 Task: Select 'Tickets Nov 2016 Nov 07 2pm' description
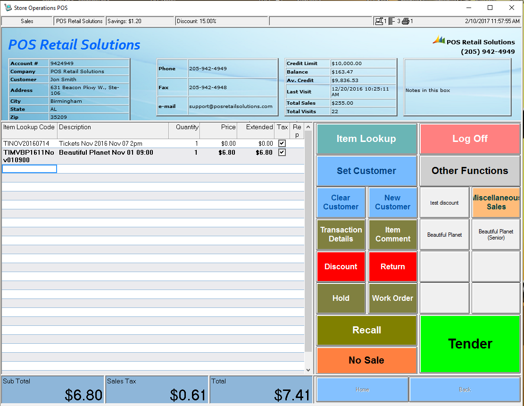100,143
